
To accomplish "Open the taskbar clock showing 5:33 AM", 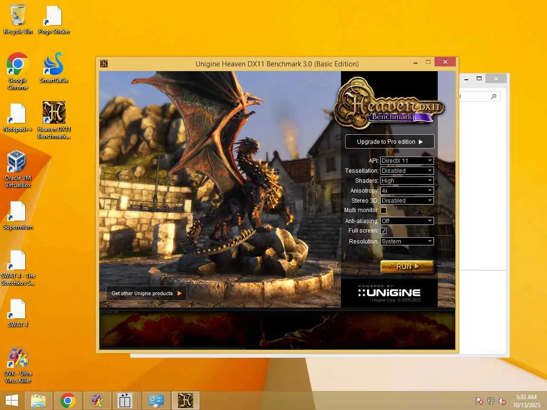I will [526, 401].
